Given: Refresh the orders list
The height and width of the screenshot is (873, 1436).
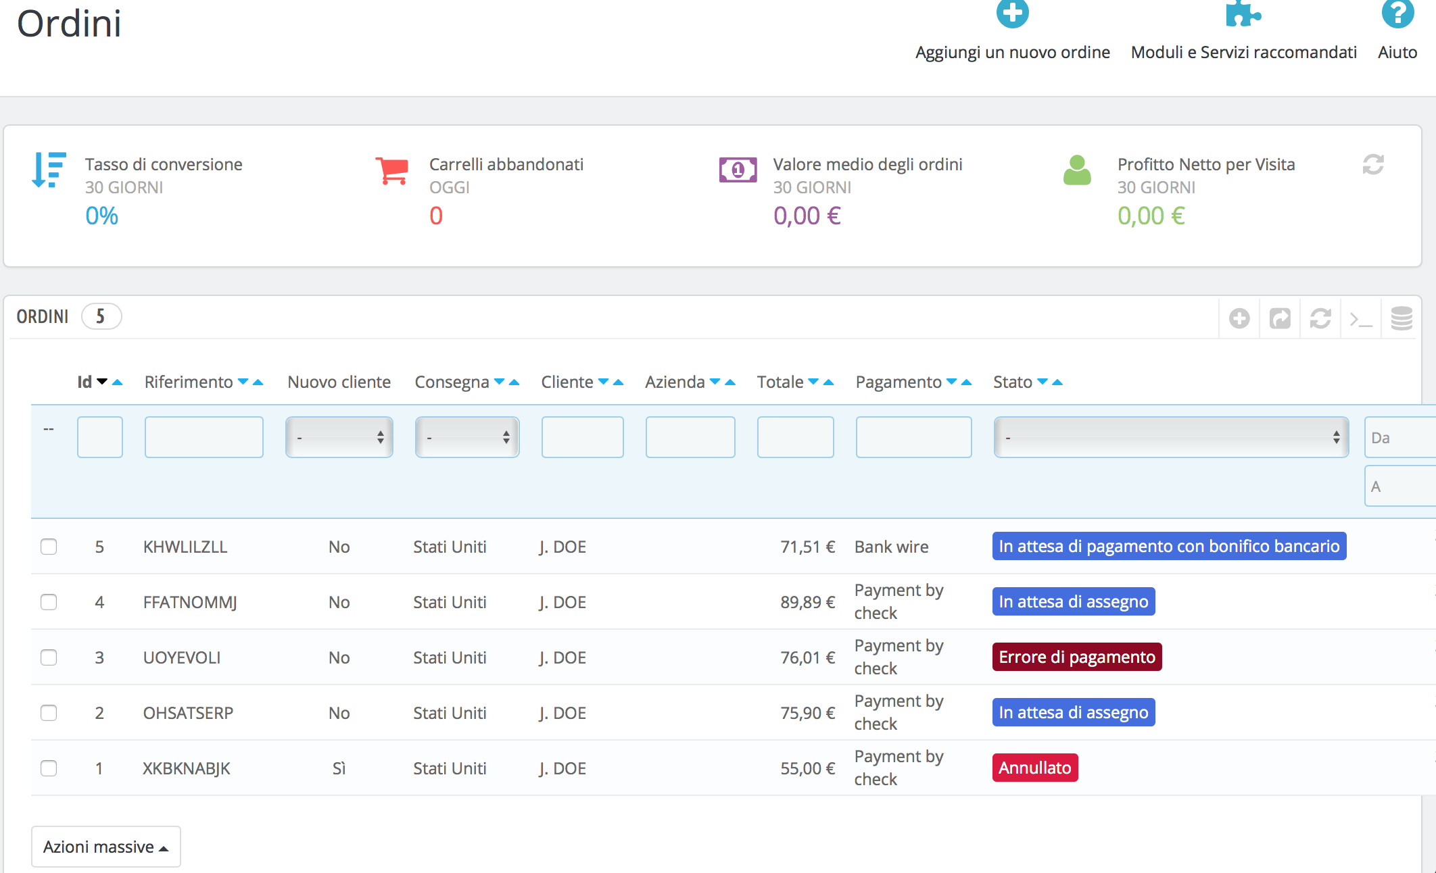Looking at the screenshot, I should (1320, 318).
